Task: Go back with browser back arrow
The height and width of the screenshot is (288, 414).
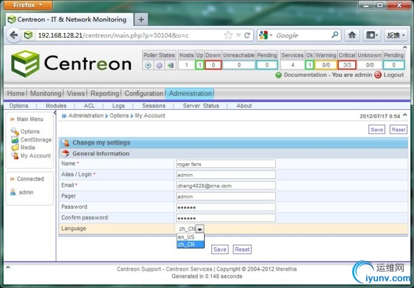Action: pyautogui.click(x=13, y=35)
